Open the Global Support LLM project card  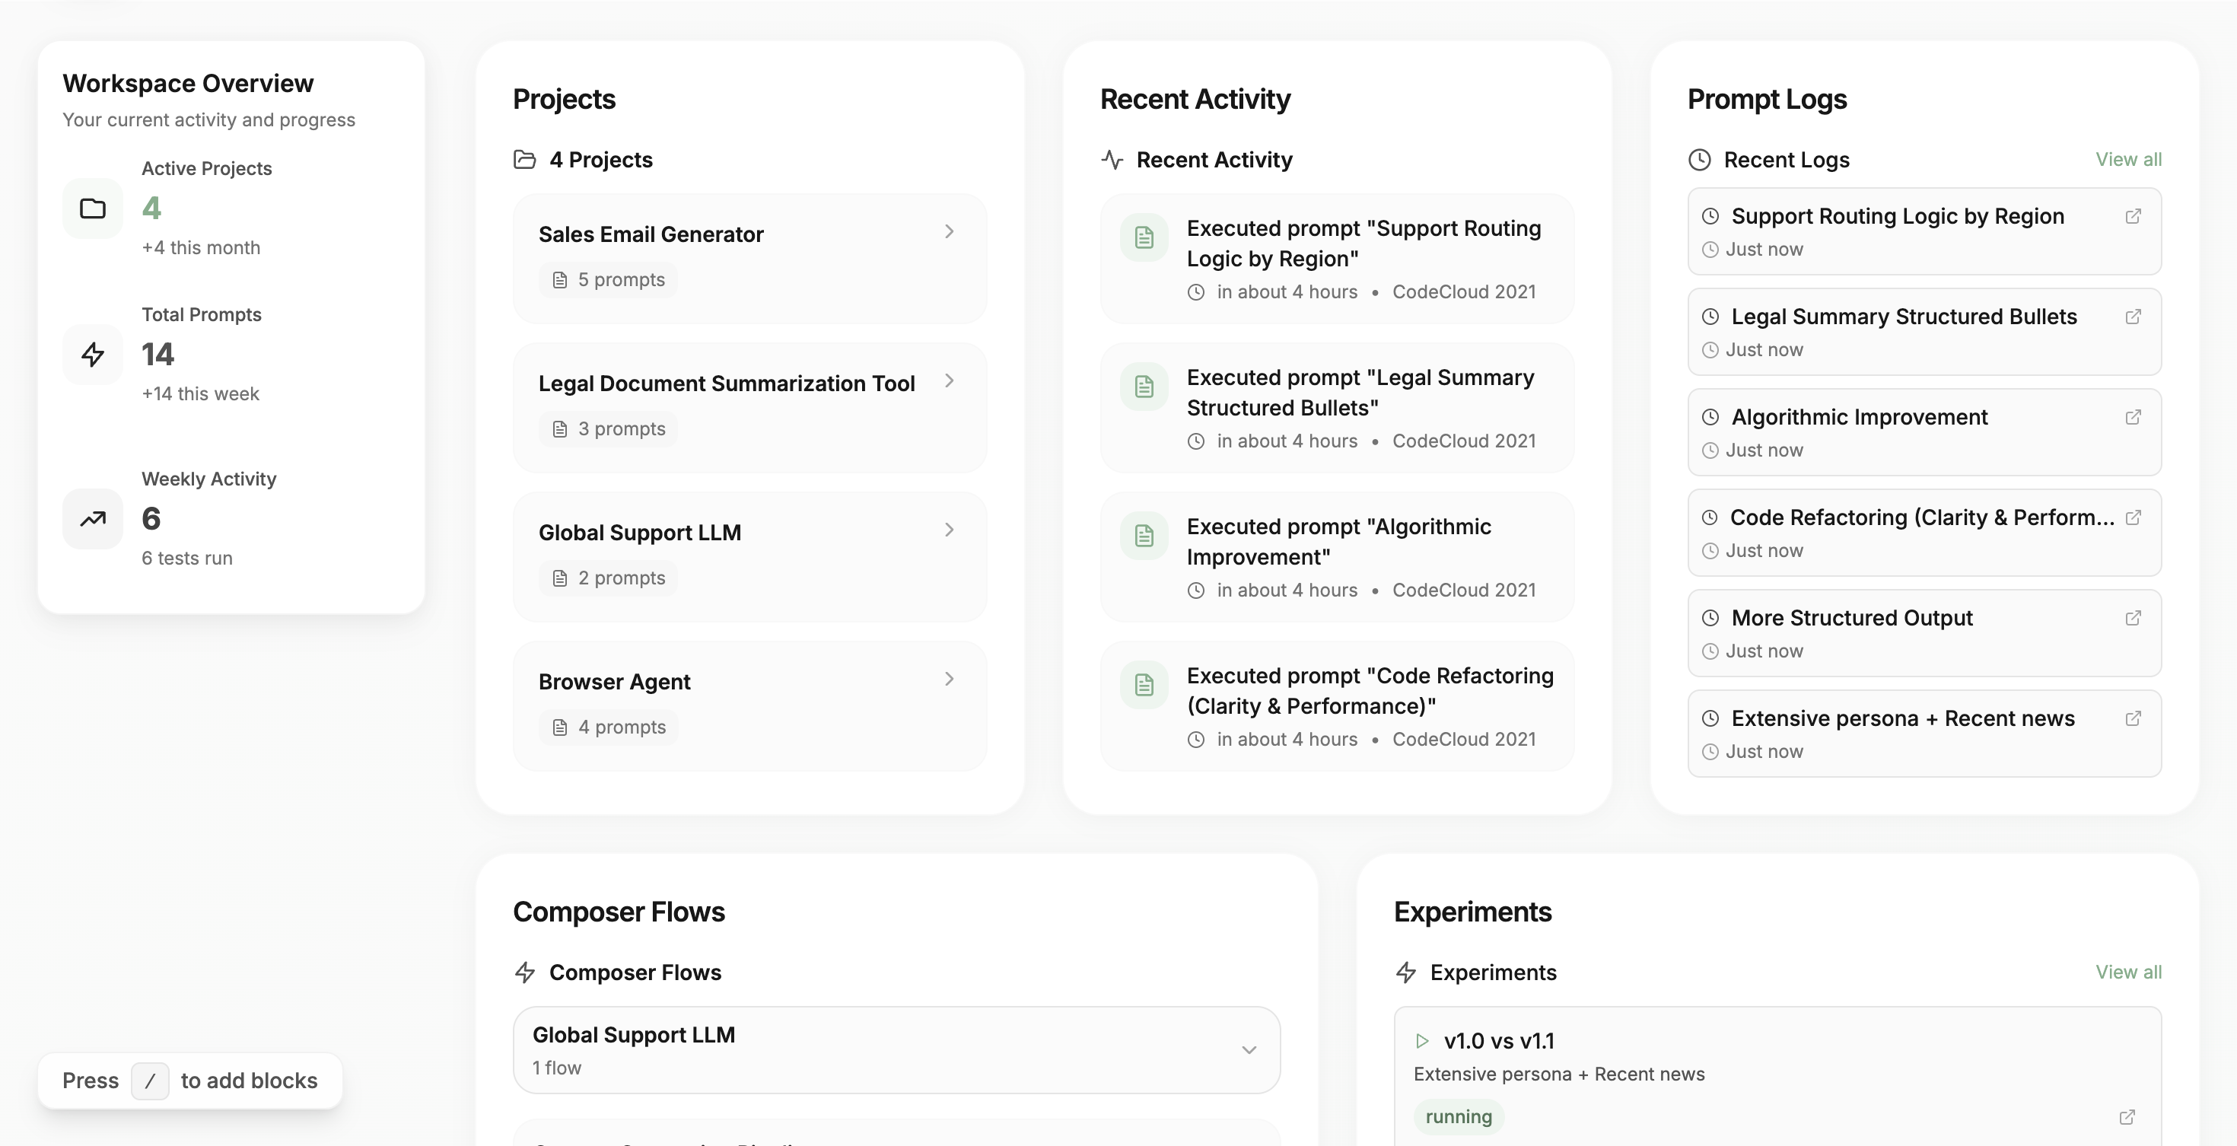[750, 556]
